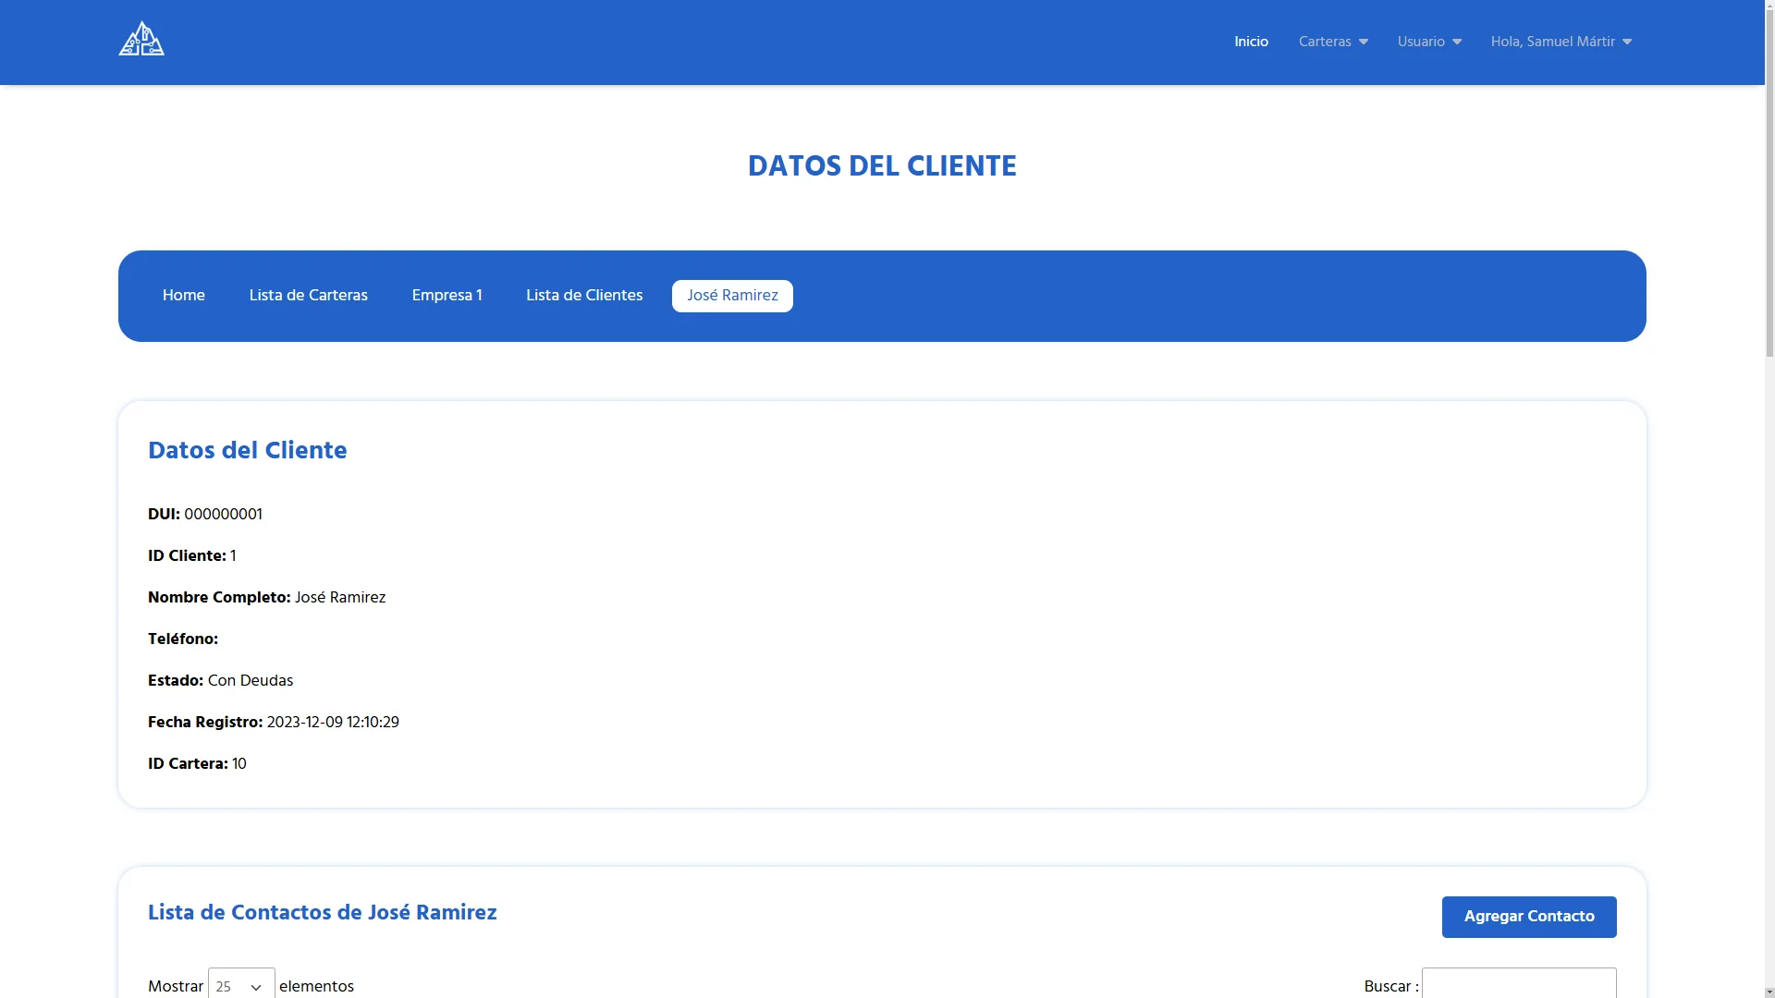Image resolution: width=1775 pixels, height=998 pixels.
Task: Click the Agregar Contacto button
Action: (1529, 917)
